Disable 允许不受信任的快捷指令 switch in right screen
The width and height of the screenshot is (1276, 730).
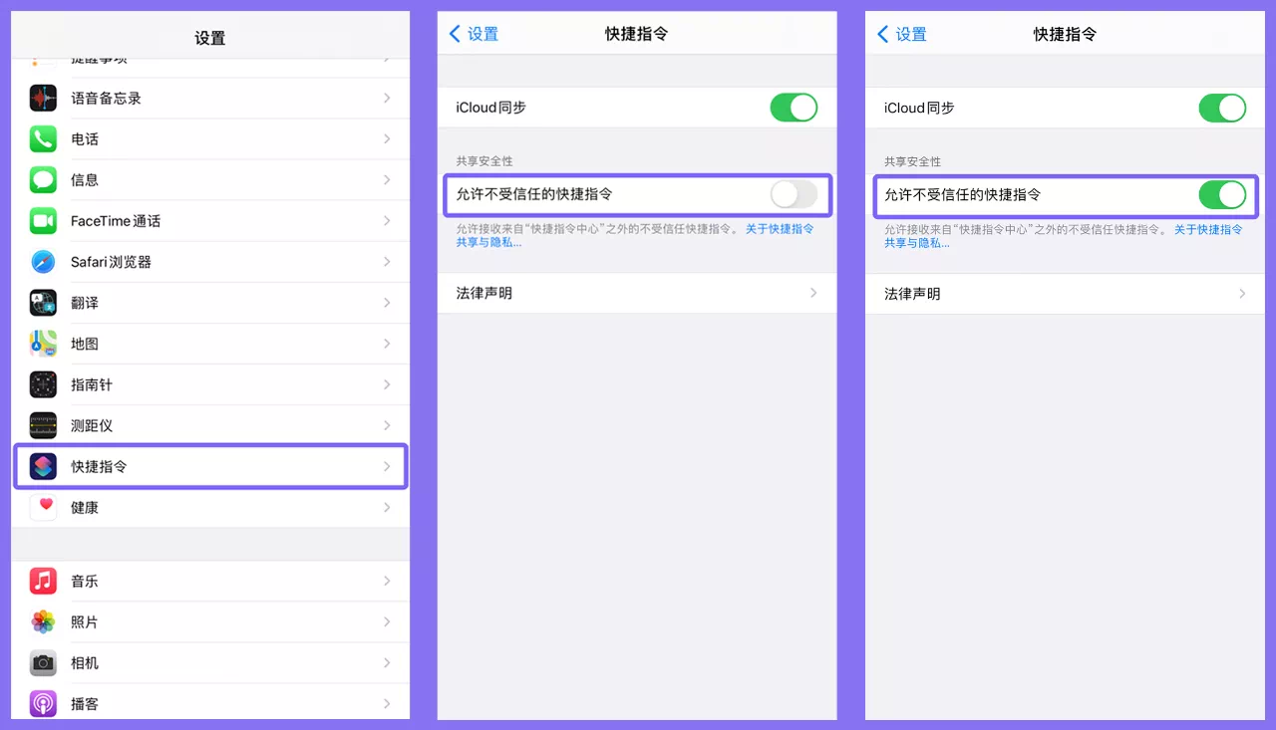pos(1222,194)
